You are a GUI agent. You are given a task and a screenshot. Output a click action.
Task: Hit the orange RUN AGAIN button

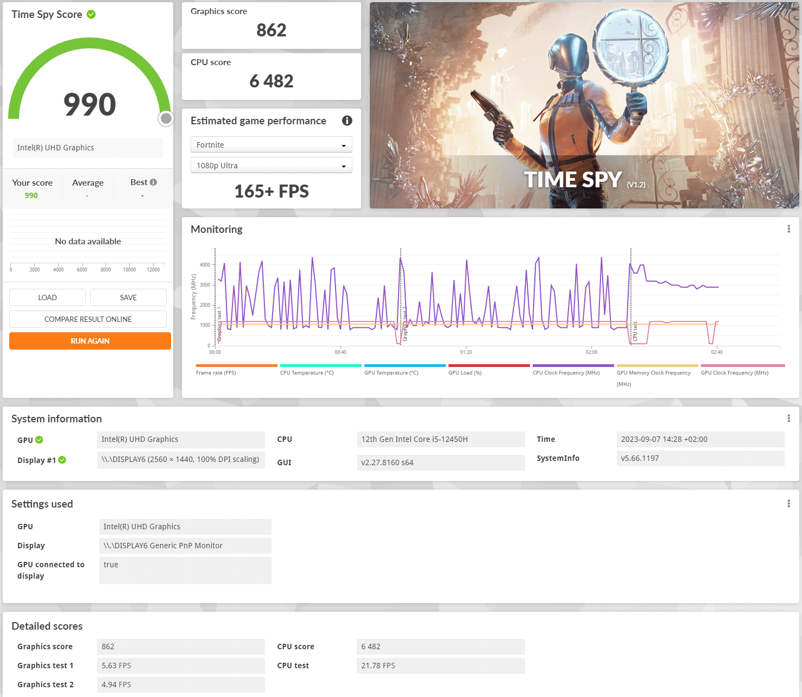[x=90, y=341]
